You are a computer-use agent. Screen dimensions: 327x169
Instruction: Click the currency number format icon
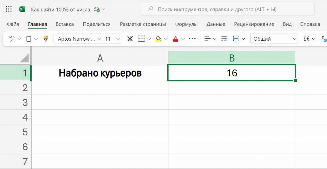307,39
